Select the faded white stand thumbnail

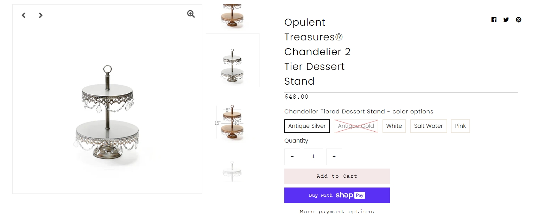pos(232,171)
